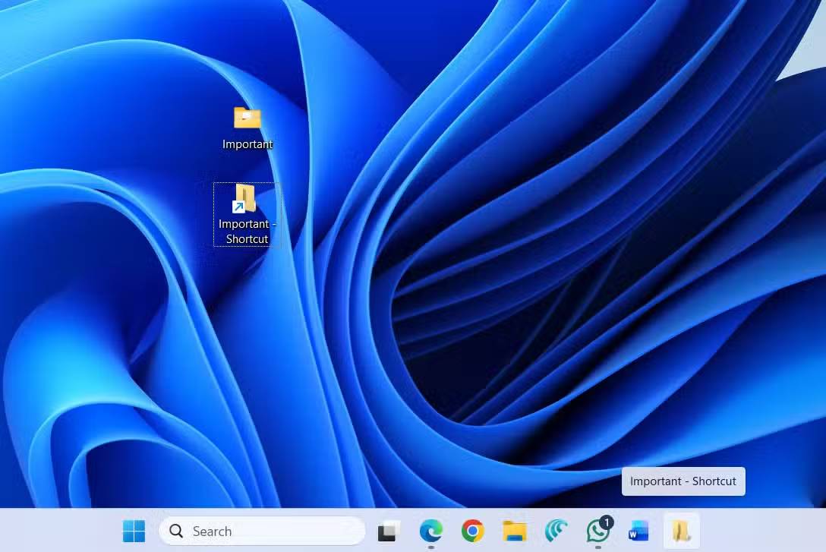Open the pinned Important - Shortcut folder icon on taskbar
Viewport: 826px width, 552px height.
[681, 531]
